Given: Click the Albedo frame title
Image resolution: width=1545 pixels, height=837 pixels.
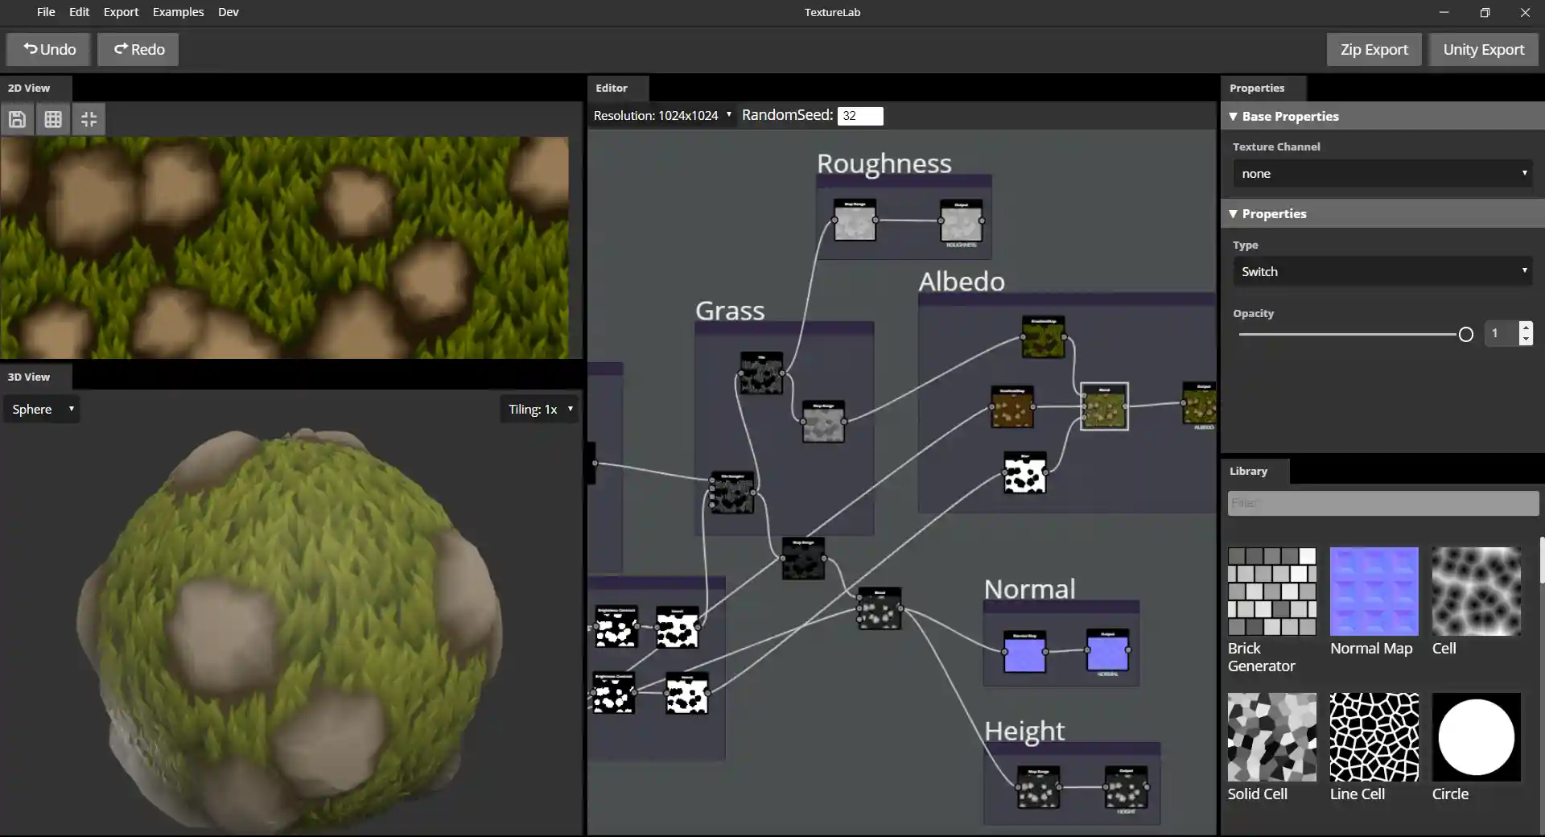Looking at the screenshot, I should tap(962, 281).
